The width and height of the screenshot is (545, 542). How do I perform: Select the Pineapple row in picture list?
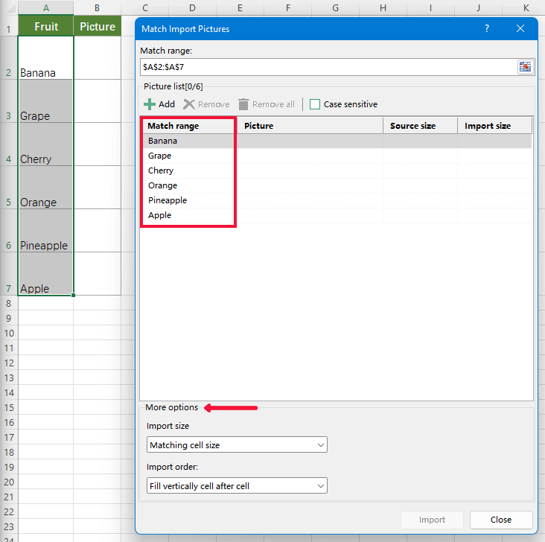click(336, 200)
